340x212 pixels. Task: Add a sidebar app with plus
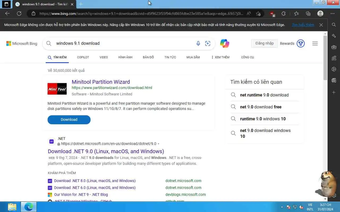tap(334, 92)
